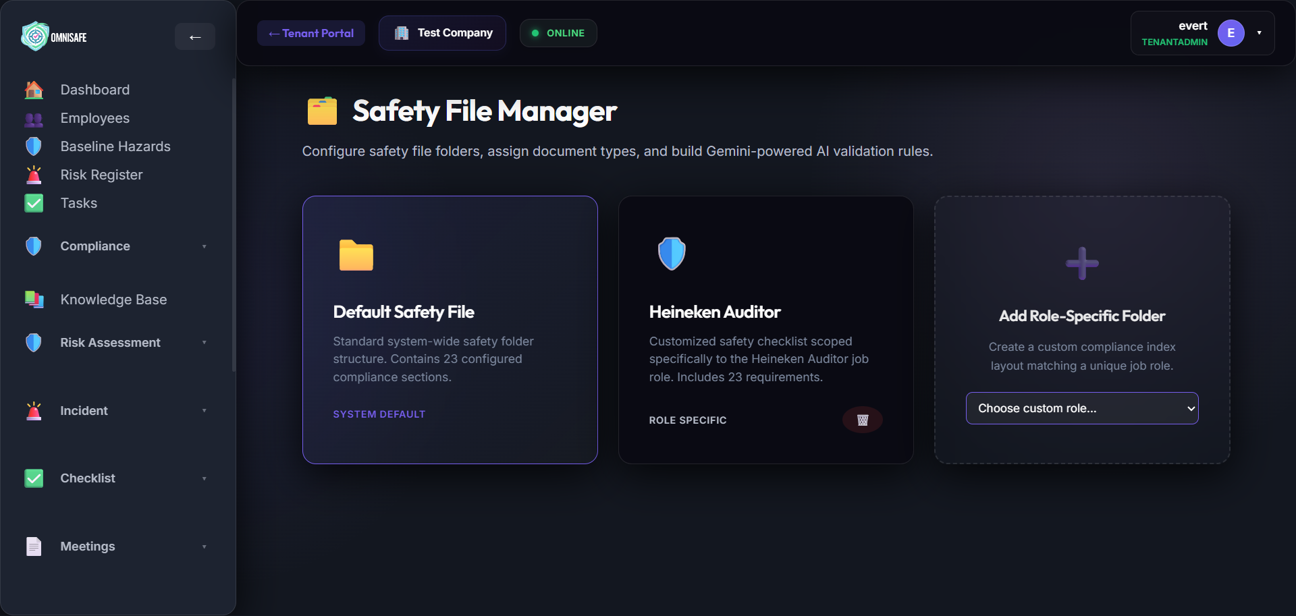Click the Test Company button

(x=442, y=33)
